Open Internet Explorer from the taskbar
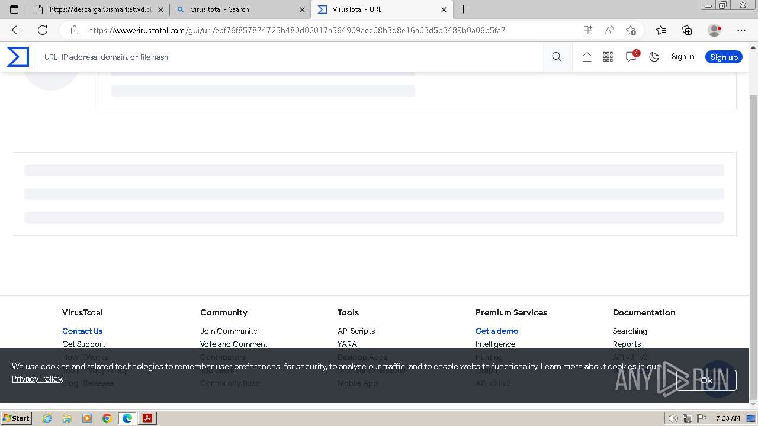The width and height of the screenshot is (758, 426). tap(47, 418)
